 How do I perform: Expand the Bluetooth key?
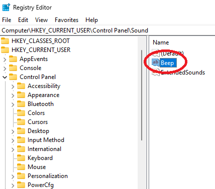(x=13, y=104)
